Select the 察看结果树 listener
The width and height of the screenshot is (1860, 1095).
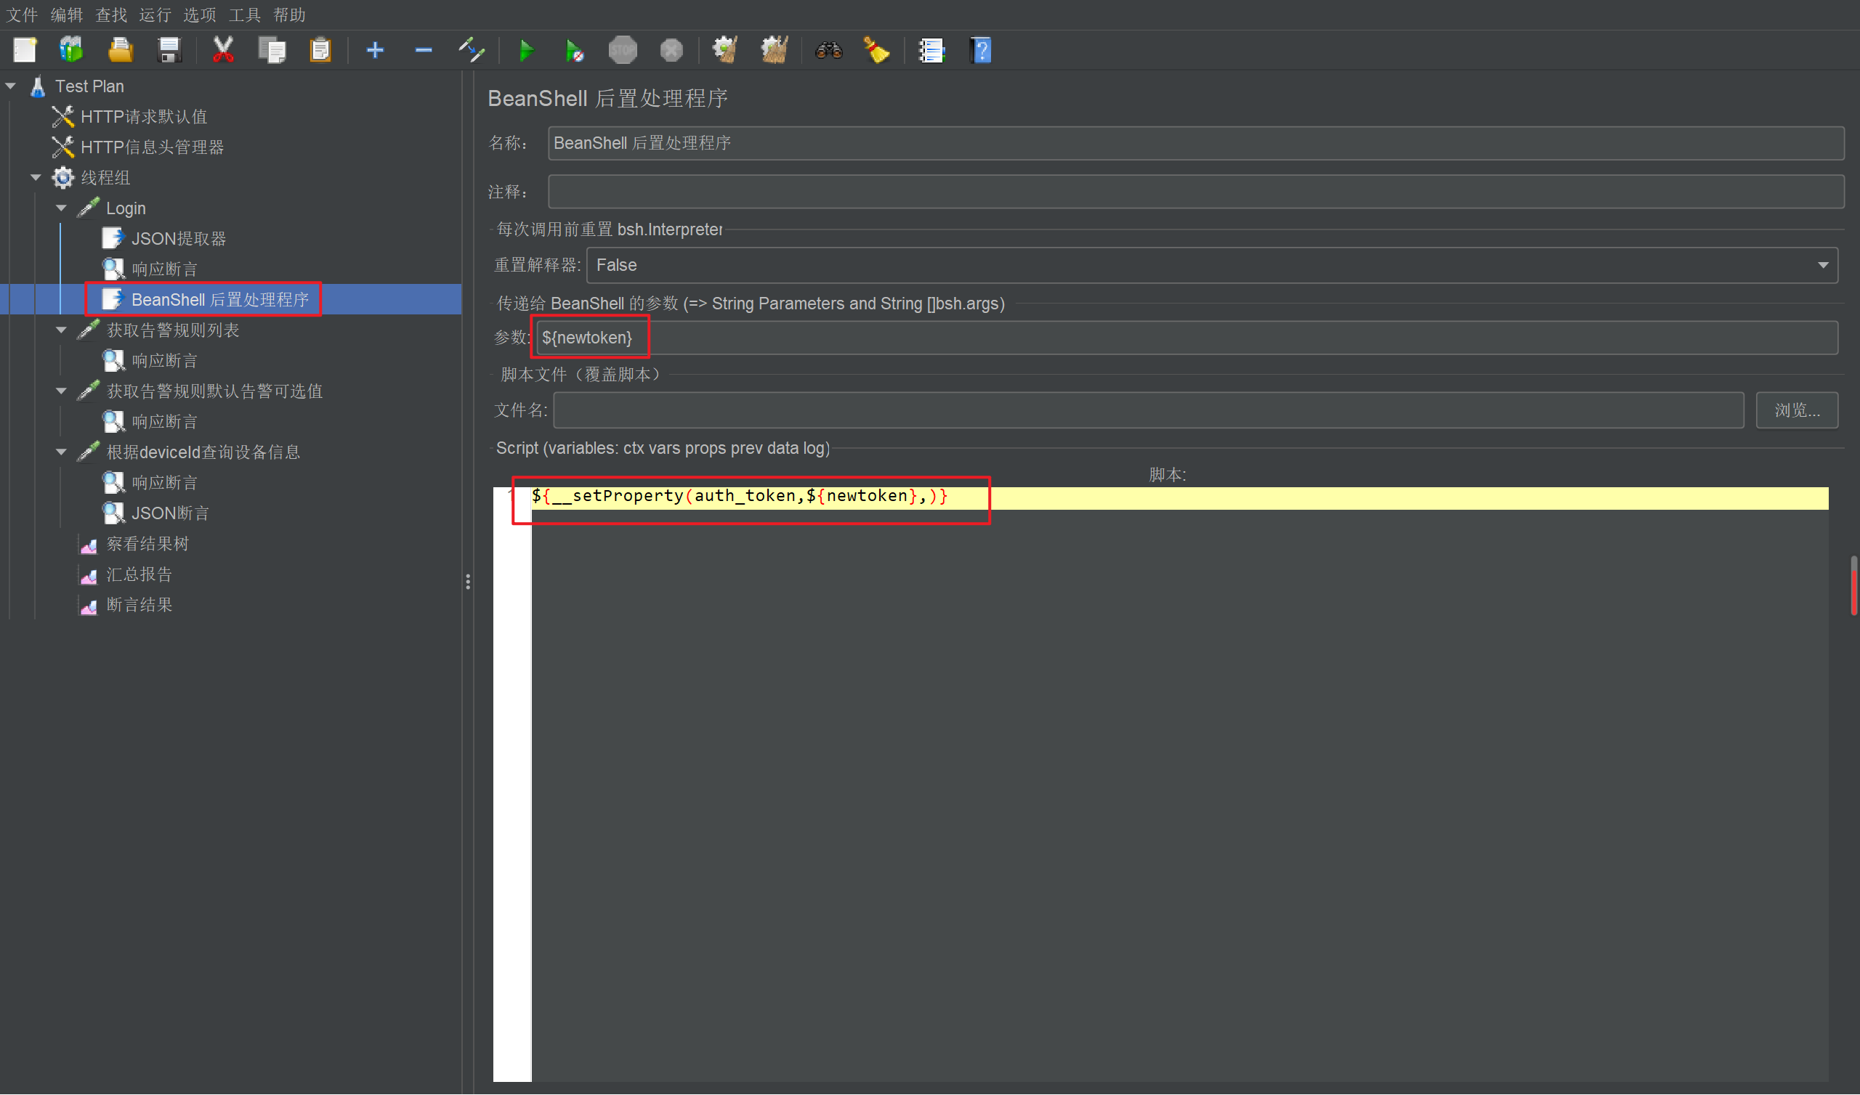tap(147, 544)
